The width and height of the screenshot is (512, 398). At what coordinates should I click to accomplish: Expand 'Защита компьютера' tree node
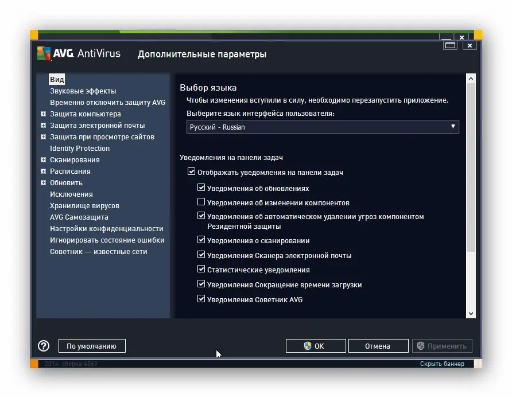(x=43, y=114)
